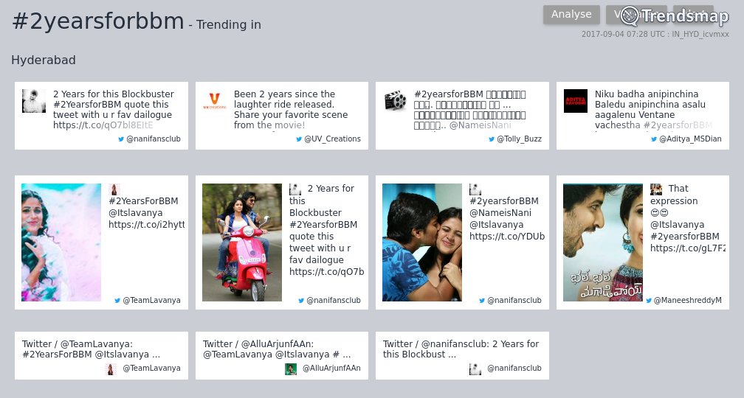
Task: Click nanifansclub avatar in bottom Twitter card
Action: 475,369
